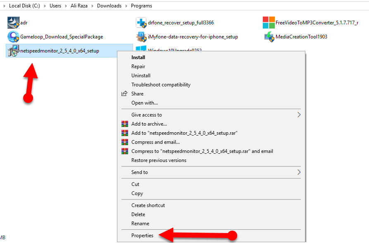
Task: Choose Uninstall in the context menu
Action: tap(141, 76)
